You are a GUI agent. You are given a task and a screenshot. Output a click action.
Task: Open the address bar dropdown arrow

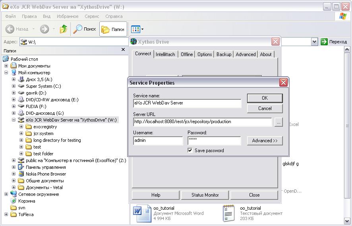click(314, 42)
